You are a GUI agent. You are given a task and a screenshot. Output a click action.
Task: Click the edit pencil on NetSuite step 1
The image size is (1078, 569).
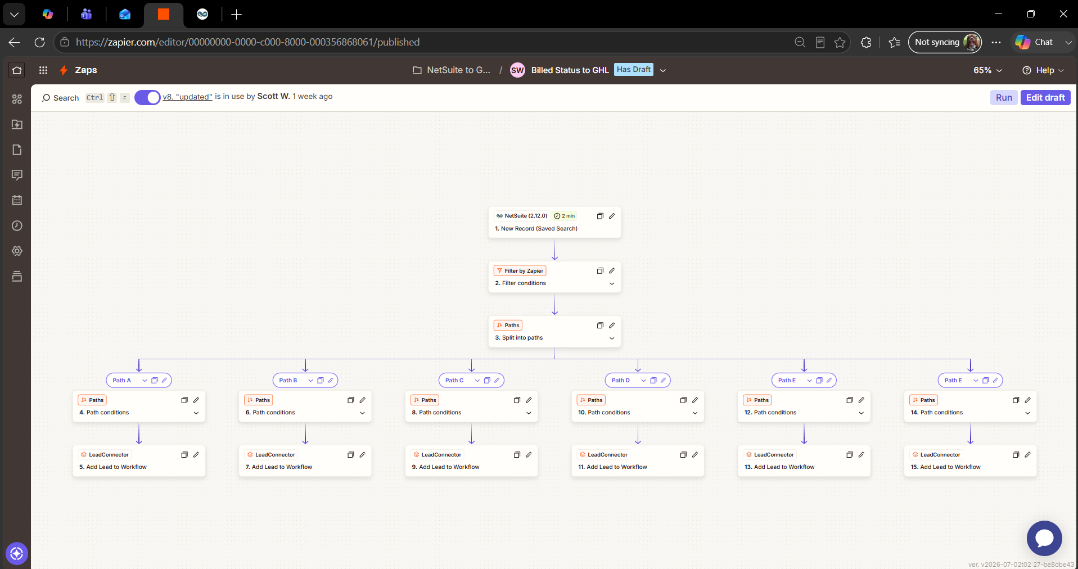[x=612, y=216]
